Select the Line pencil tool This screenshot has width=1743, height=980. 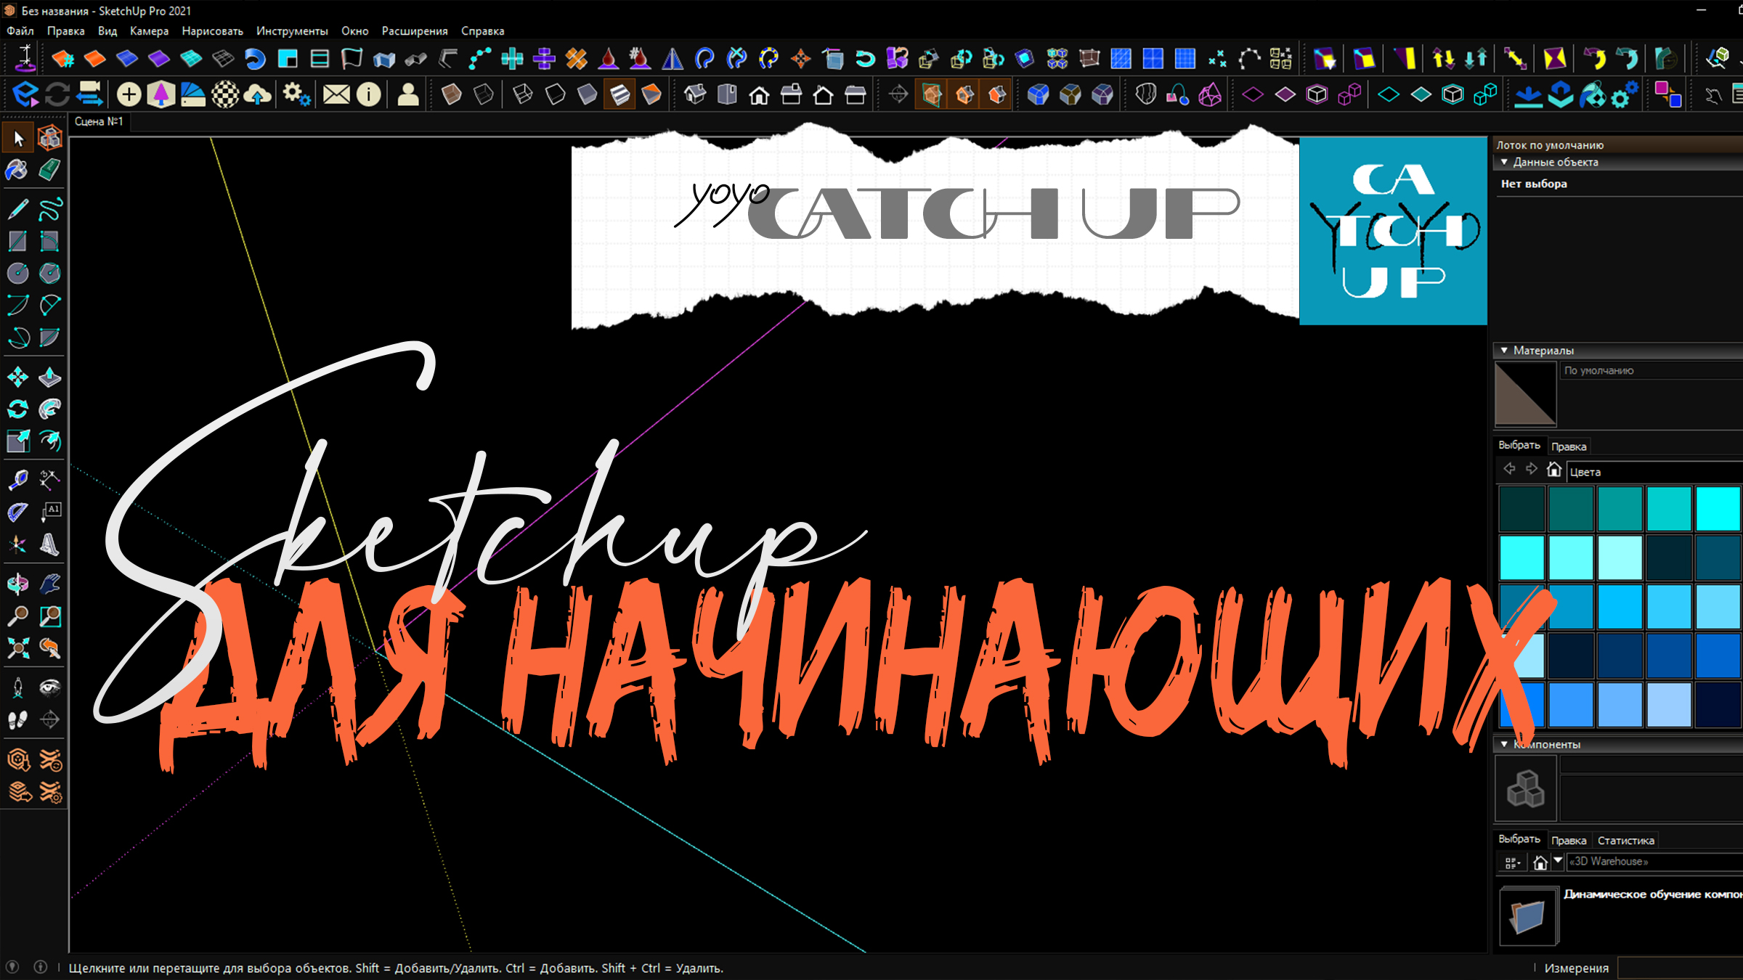click(x=17, y=210)
